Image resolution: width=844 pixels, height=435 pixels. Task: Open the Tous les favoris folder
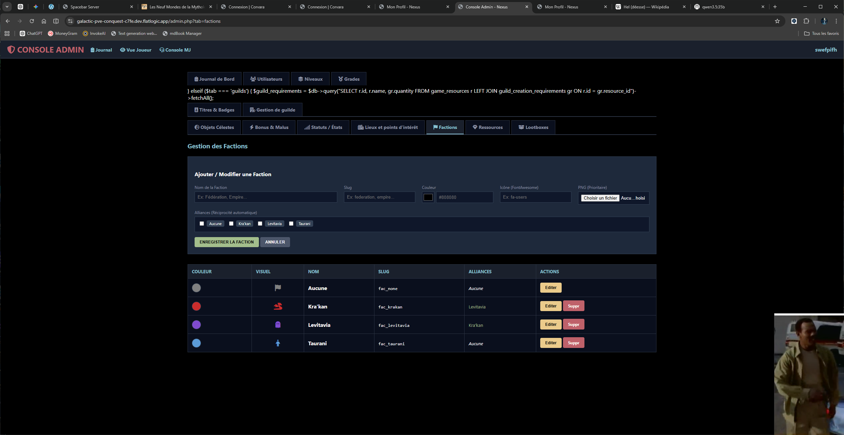click(821, 33)
